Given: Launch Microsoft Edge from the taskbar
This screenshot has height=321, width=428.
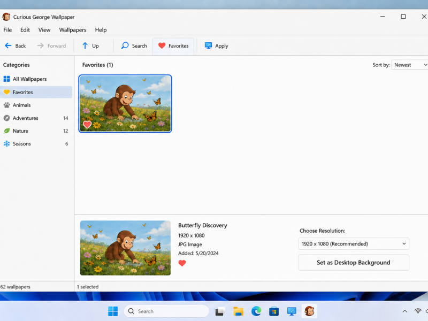Looking at the screenshot, I should [x=256, y=311].
